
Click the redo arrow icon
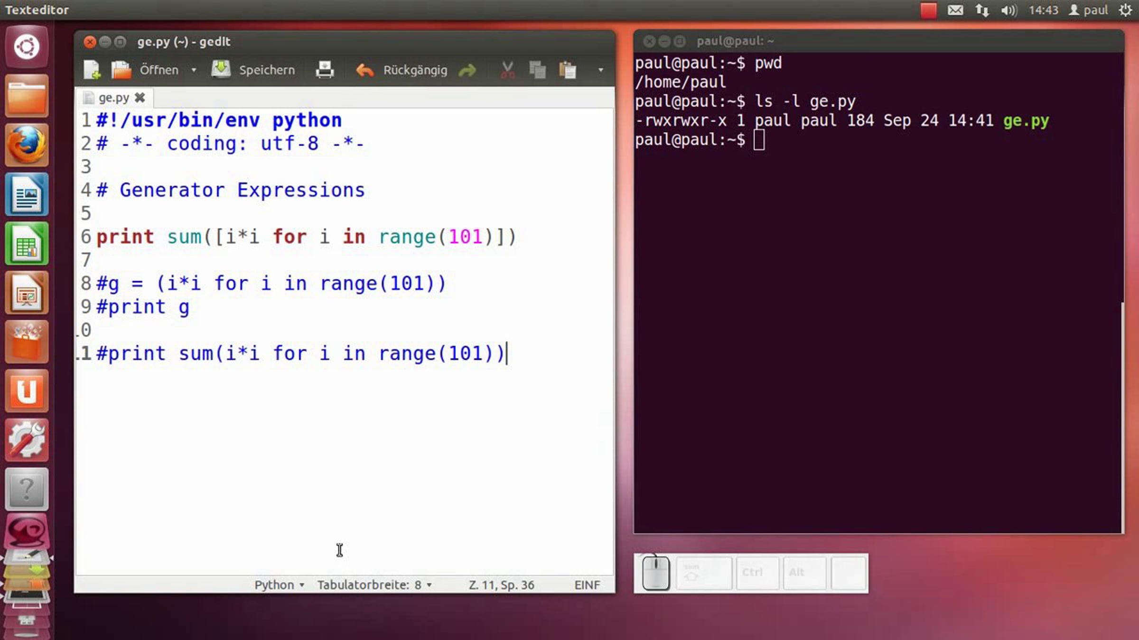pyautogui.click(x=467, y=71)
